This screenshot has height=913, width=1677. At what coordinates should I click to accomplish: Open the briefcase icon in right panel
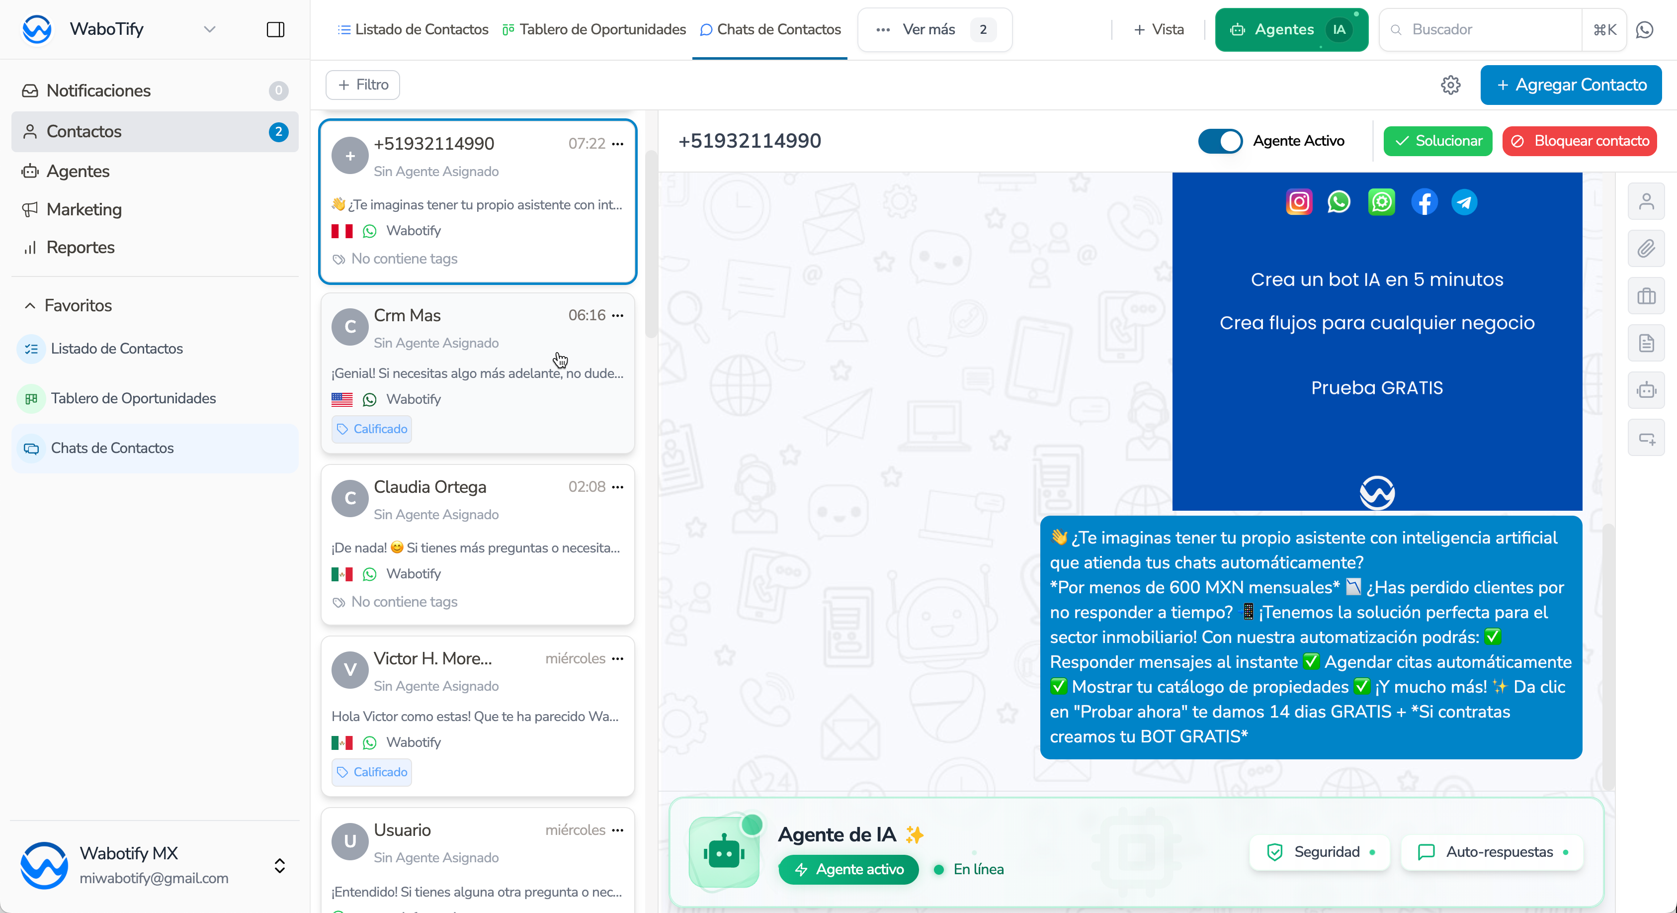click(x=1646, y=296)
